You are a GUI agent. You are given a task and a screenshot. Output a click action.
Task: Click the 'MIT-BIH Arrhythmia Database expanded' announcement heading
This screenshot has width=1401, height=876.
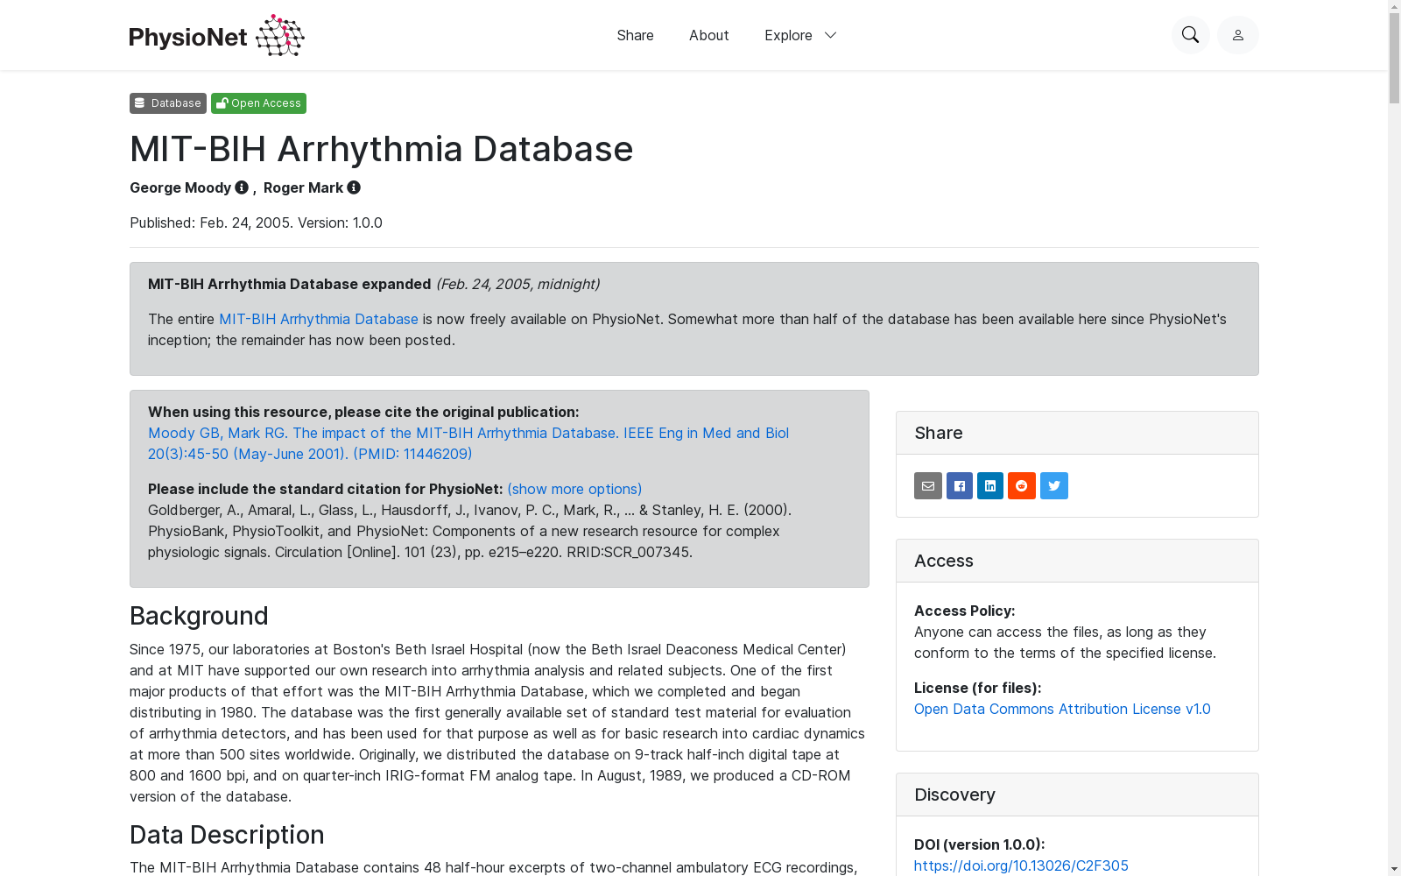coord(289,284)
